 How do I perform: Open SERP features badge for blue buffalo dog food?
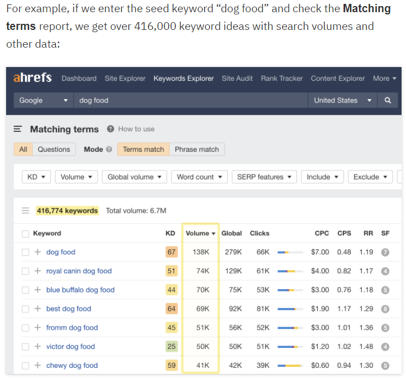click(385, 290)
